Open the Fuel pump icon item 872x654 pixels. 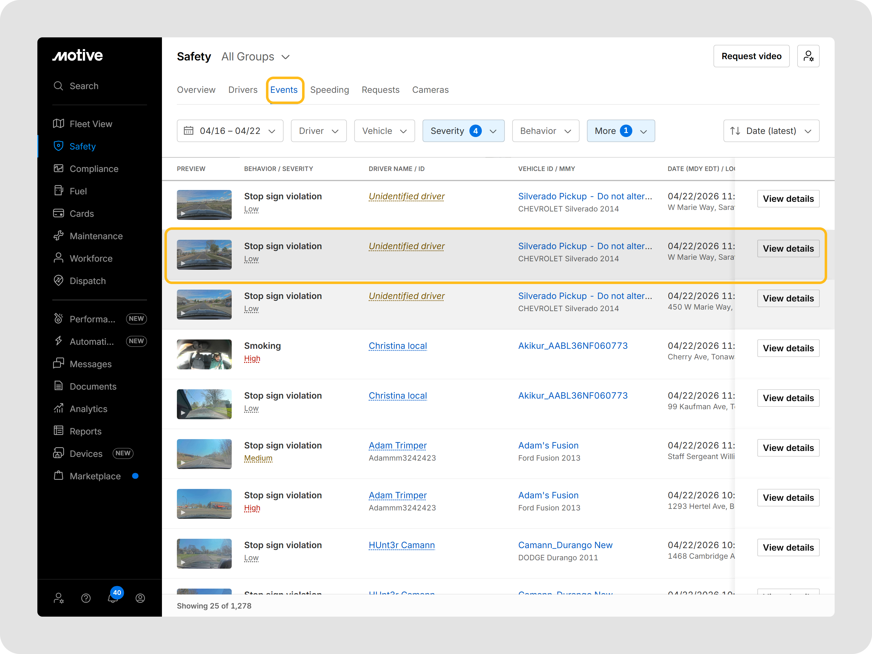pos(58,191)
